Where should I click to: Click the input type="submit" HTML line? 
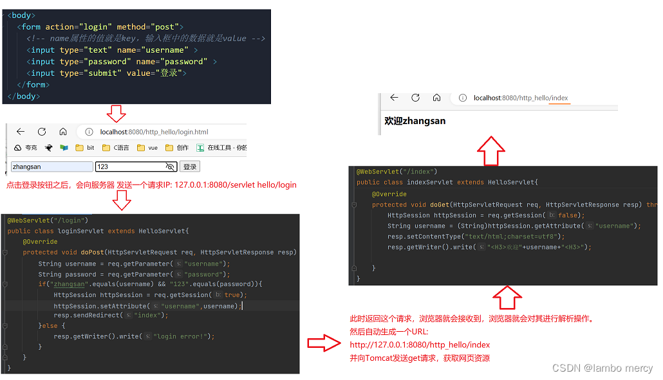click(107, 73)
